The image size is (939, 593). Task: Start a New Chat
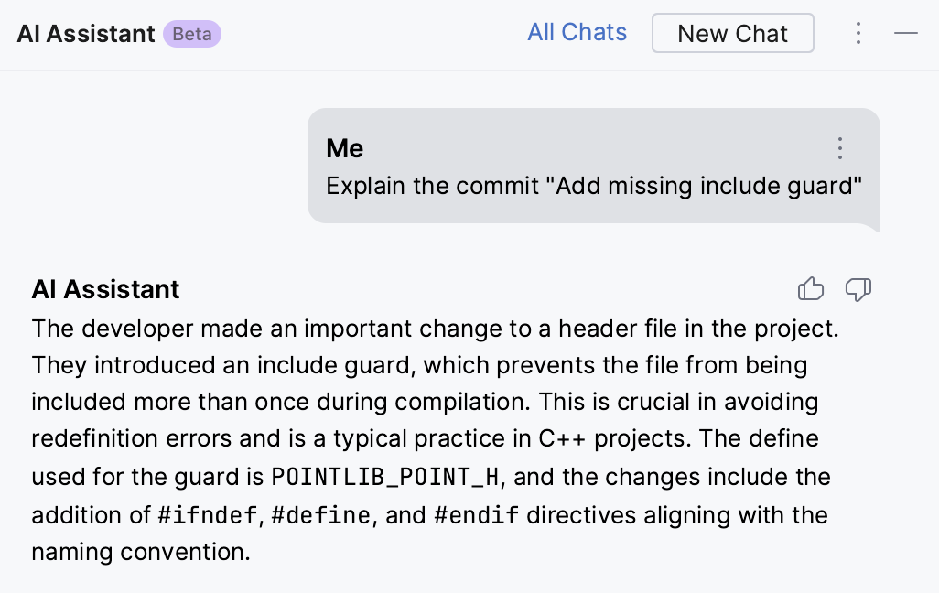732,33
